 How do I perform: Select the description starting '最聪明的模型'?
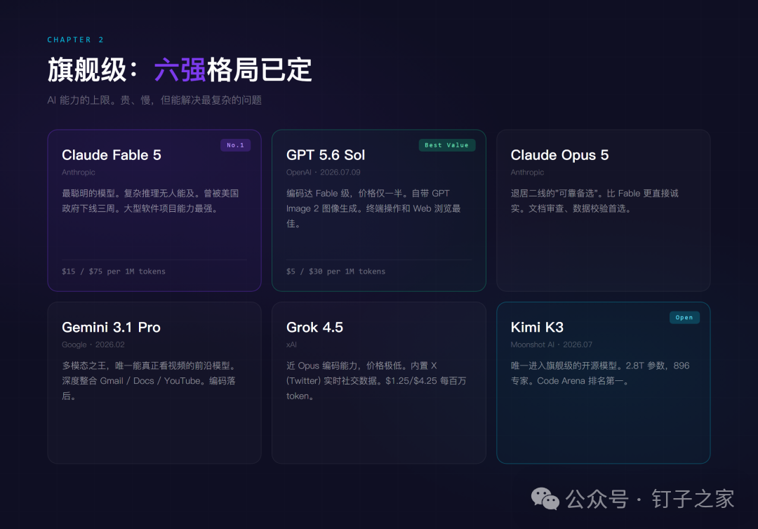click(x=150, y=201)
